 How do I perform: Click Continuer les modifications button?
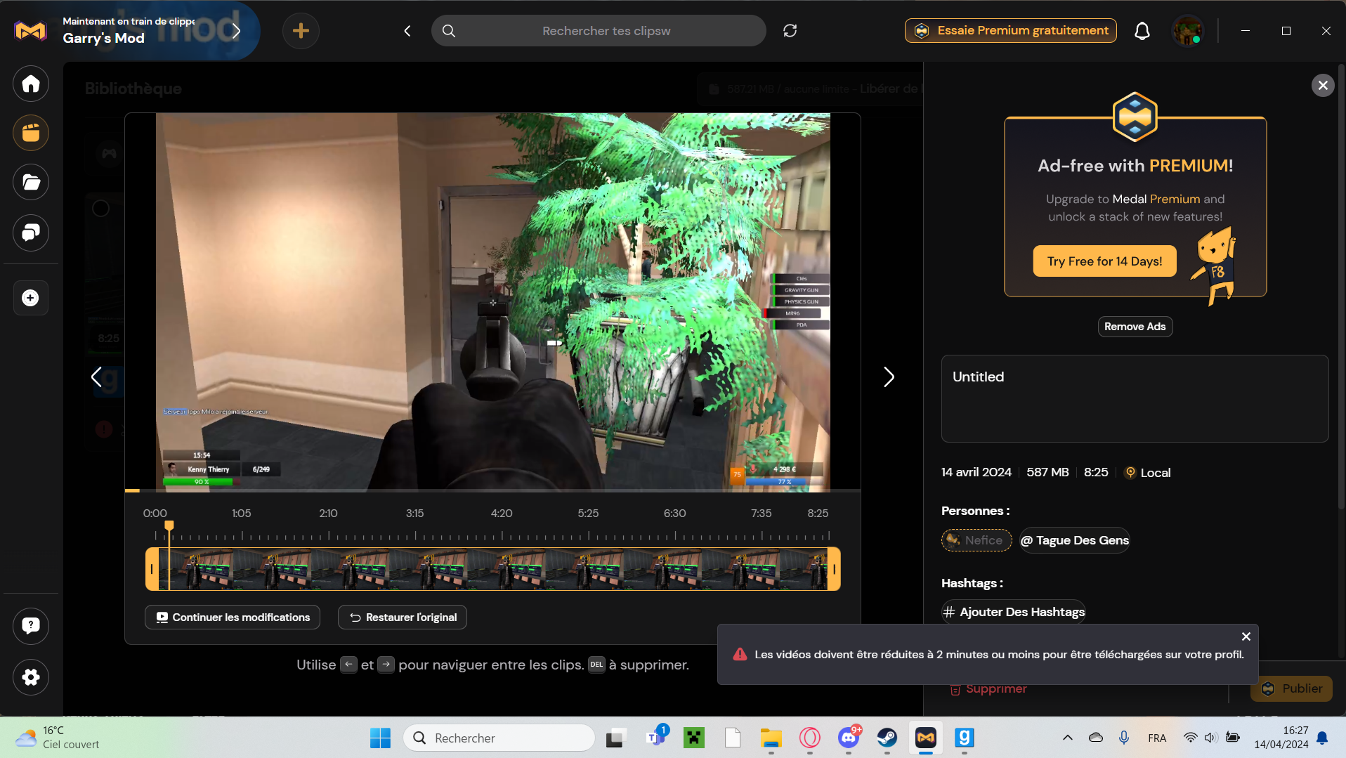click(233, 617)
